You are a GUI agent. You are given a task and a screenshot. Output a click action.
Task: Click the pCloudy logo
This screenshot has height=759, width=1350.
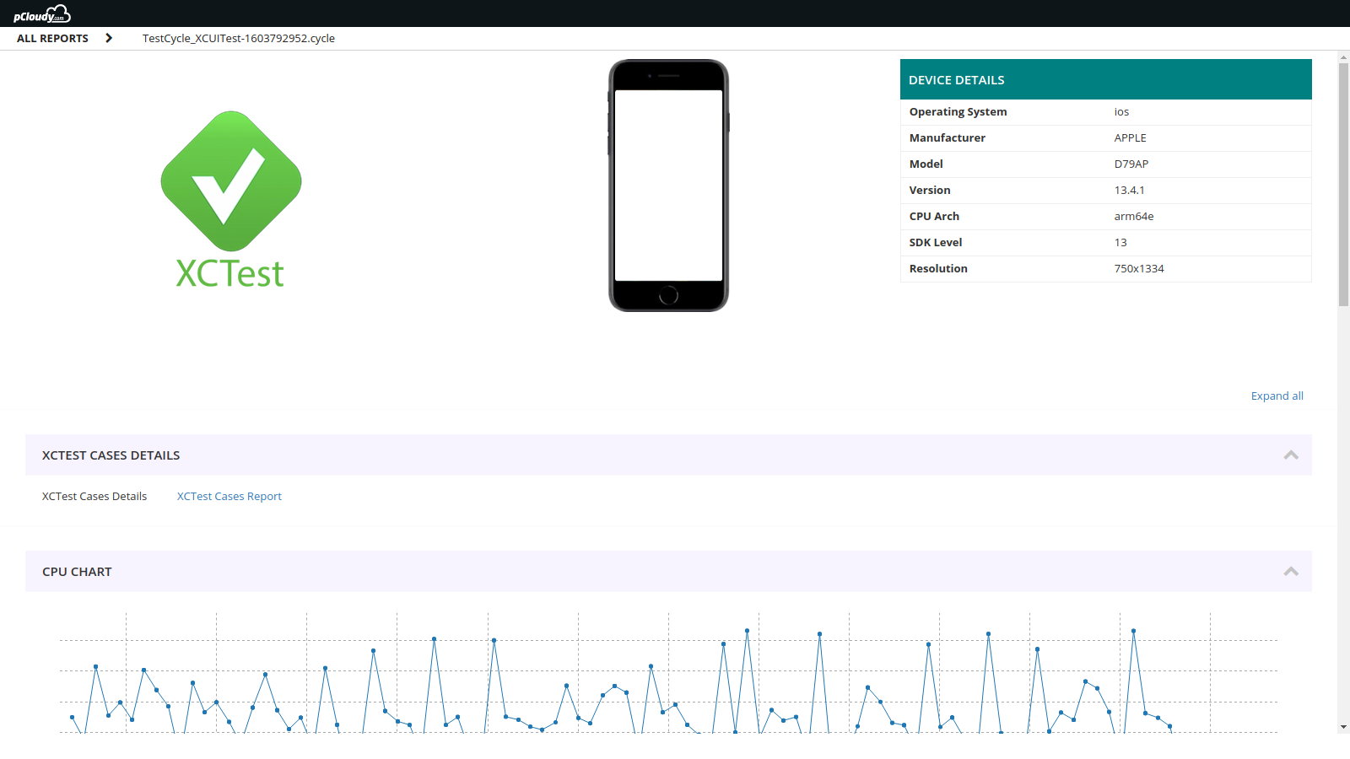point(42,14)
